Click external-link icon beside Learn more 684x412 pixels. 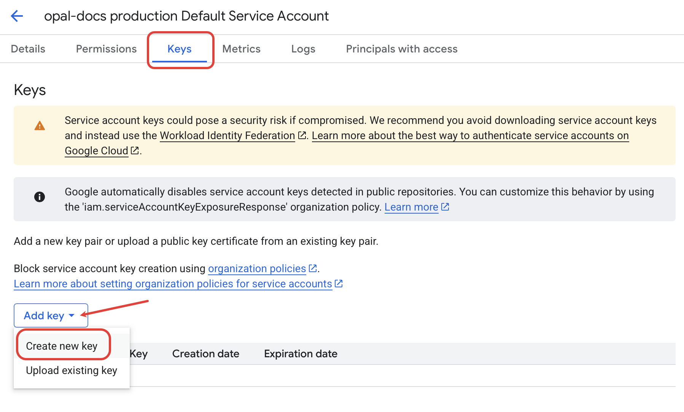click(445, 207)
